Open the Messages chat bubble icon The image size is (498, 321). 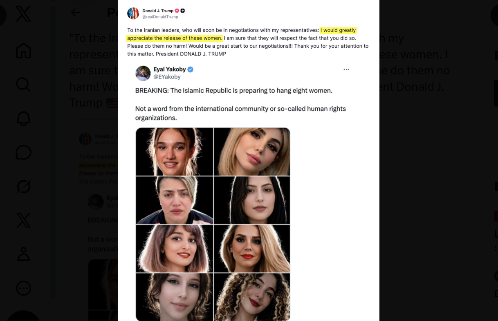pos(23,152)
